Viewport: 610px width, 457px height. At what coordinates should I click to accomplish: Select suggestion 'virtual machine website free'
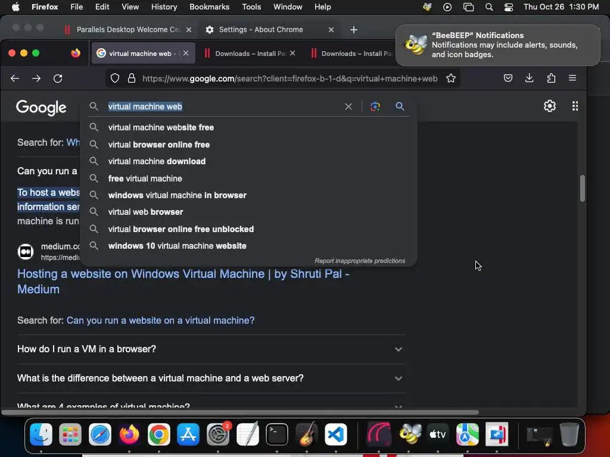coord(248,127)
